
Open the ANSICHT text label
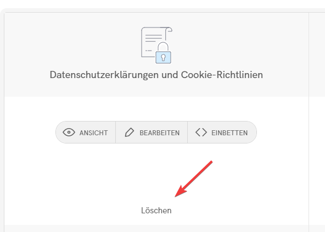[93, 133]
